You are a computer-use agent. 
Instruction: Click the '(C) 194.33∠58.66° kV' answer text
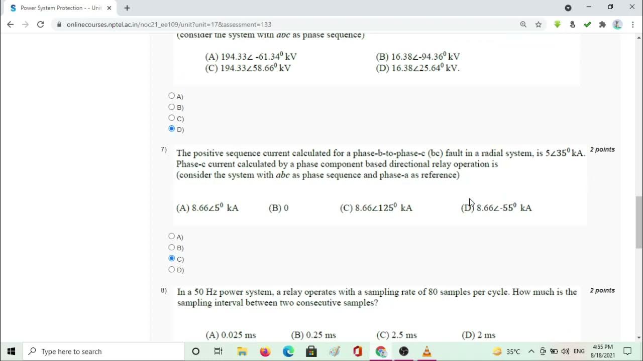248,68
